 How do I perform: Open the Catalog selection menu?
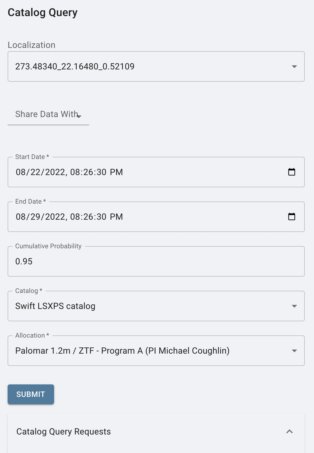pos(156,306)
